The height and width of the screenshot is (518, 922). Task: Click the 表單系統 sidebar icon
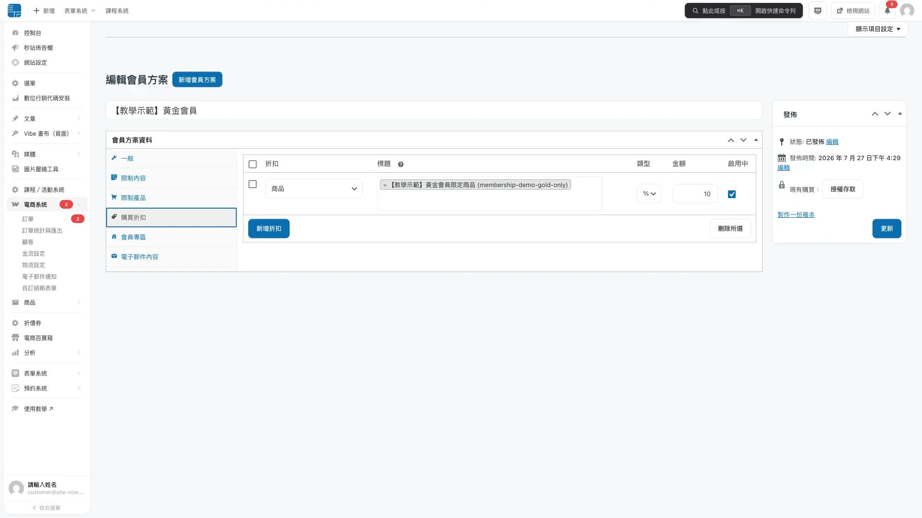pos(15,374)
